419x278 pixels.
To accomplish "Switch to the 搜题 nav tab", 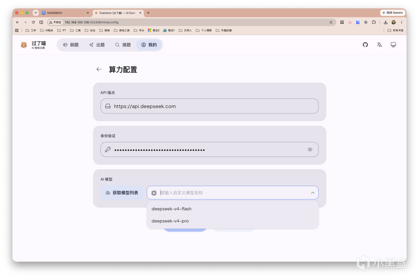I will point(123,45).
